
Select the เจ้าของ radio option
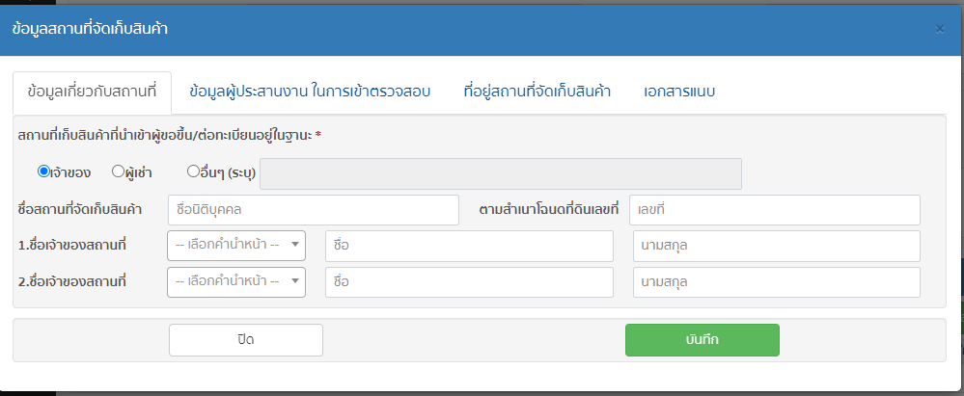click(43, 172)
